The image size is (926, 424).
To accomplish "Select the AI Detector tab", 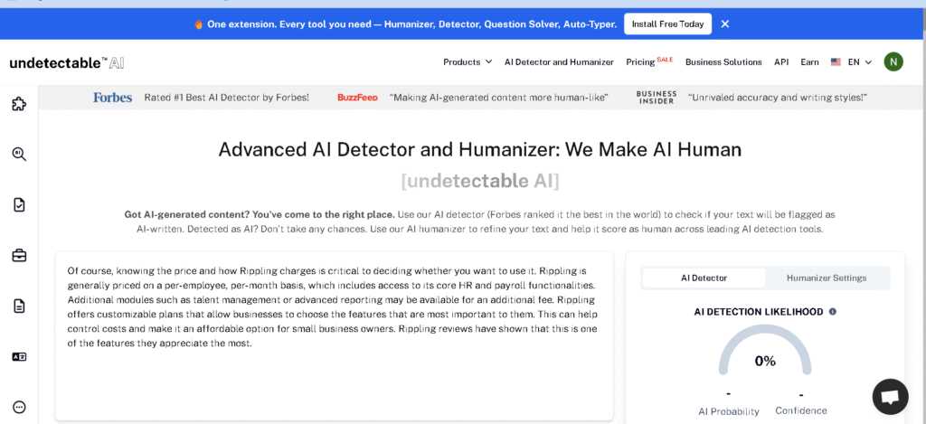I will tap(704, 278).
